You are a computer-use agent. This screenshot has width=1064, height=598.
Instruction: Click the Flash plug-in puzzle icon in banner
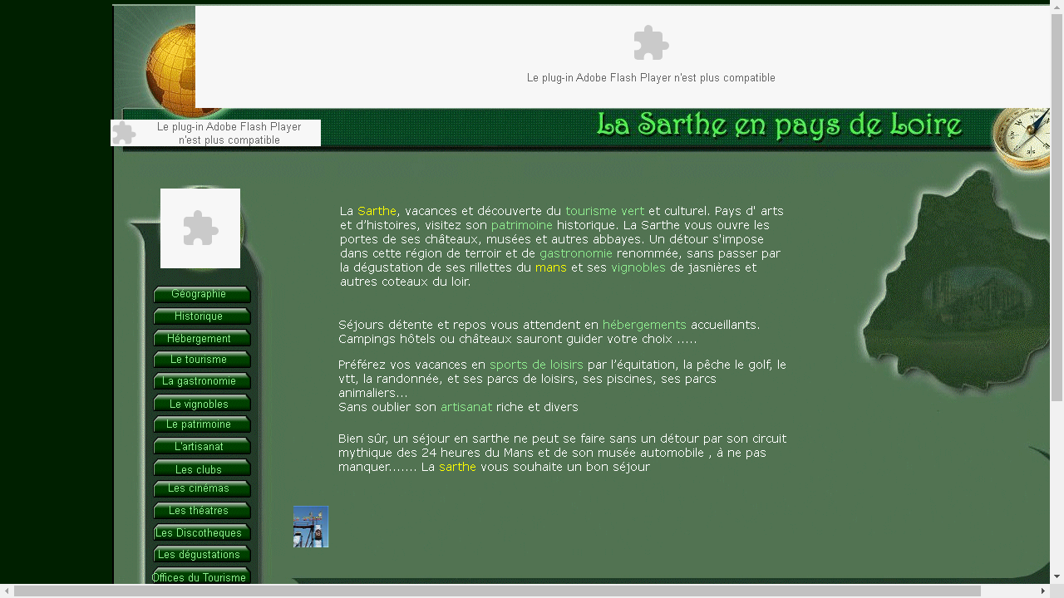coord(651,43)
